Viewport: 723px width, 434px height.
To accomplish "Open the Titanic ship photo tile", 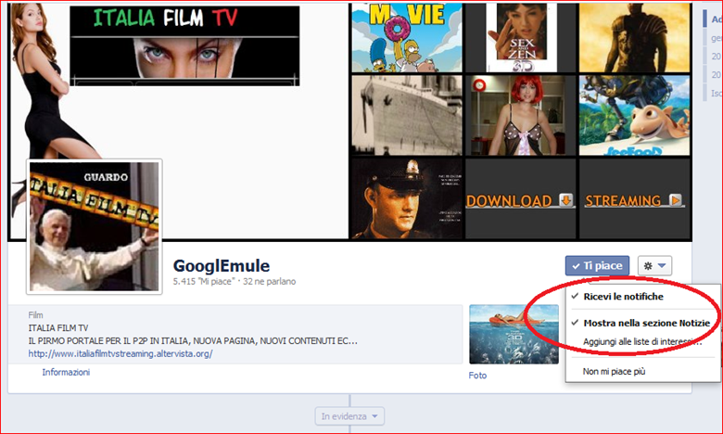I will [407, 115].
